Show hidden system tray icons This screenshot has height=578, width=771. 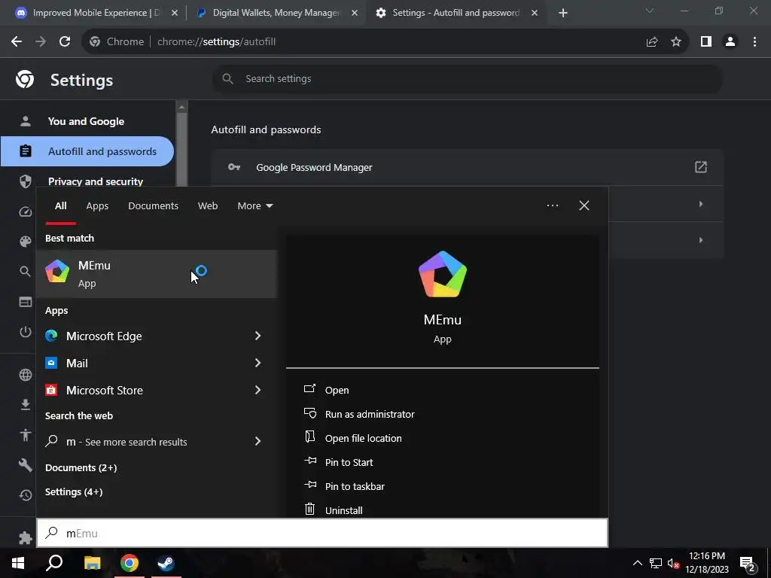(637, 563)
